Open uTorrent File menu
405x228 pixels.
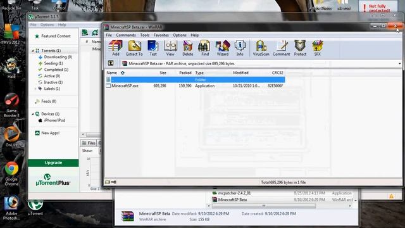click(34, 25)
